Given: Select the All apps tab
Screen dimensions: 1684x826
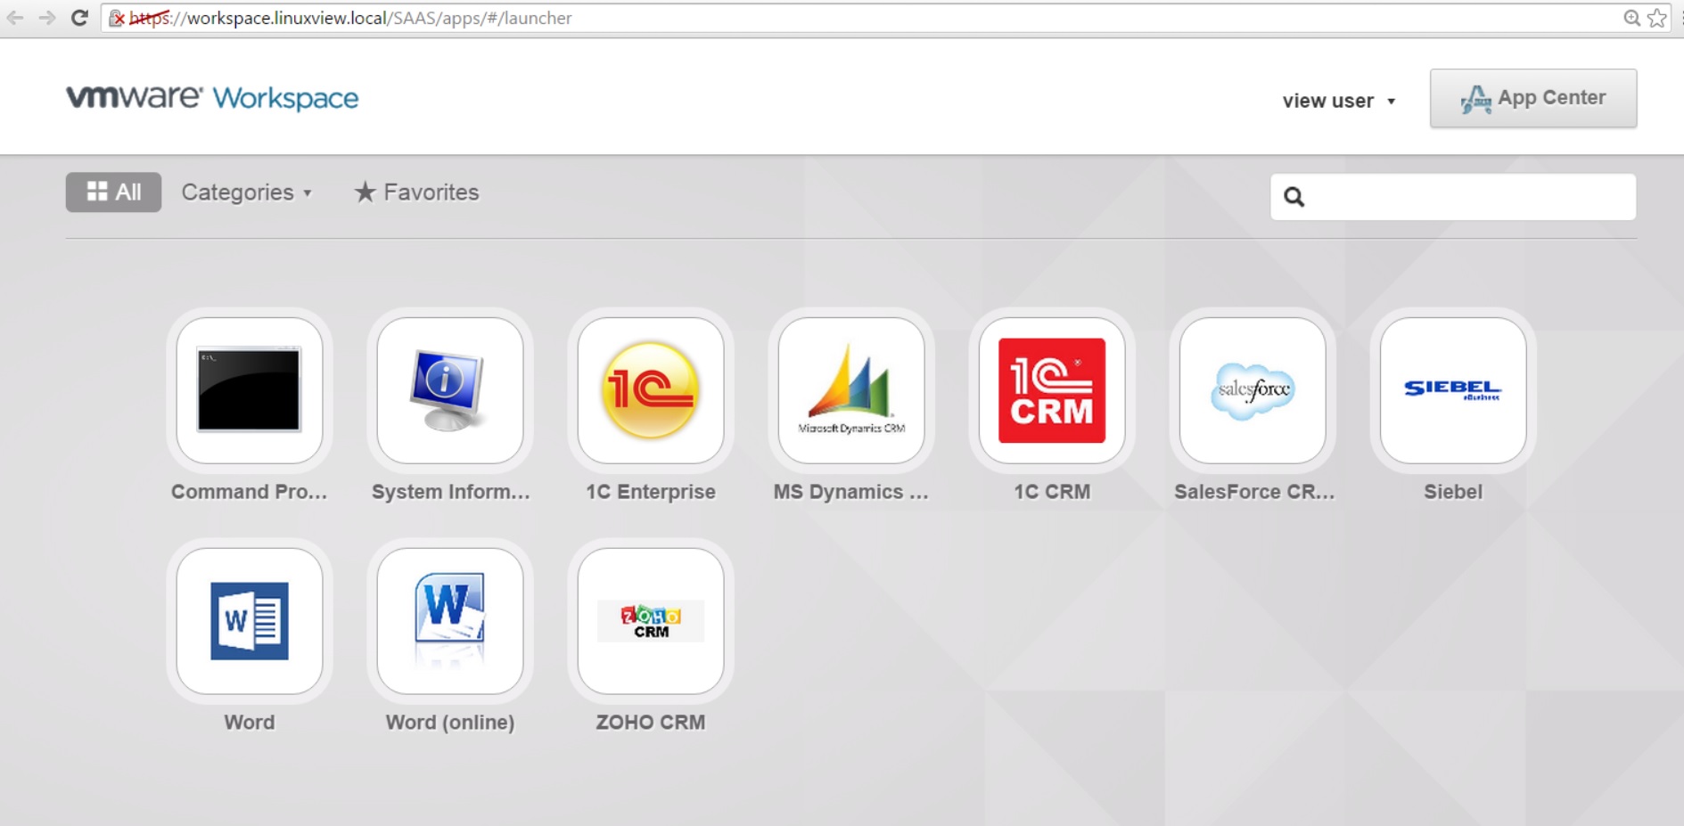Looking at the screenshot, I should [x=113, y=192].
